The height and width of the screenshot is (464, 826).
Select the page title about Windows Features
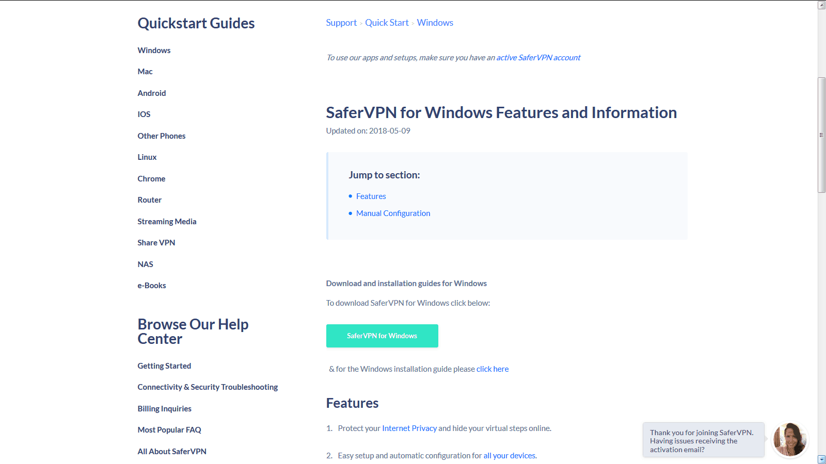[501, 112]
